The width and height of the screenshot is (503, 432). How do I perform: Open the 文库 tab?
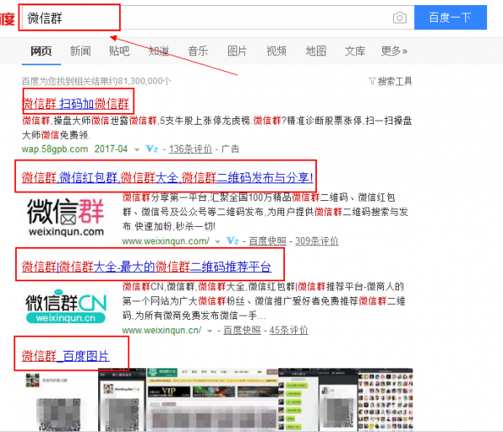click(x=355, y=51)
